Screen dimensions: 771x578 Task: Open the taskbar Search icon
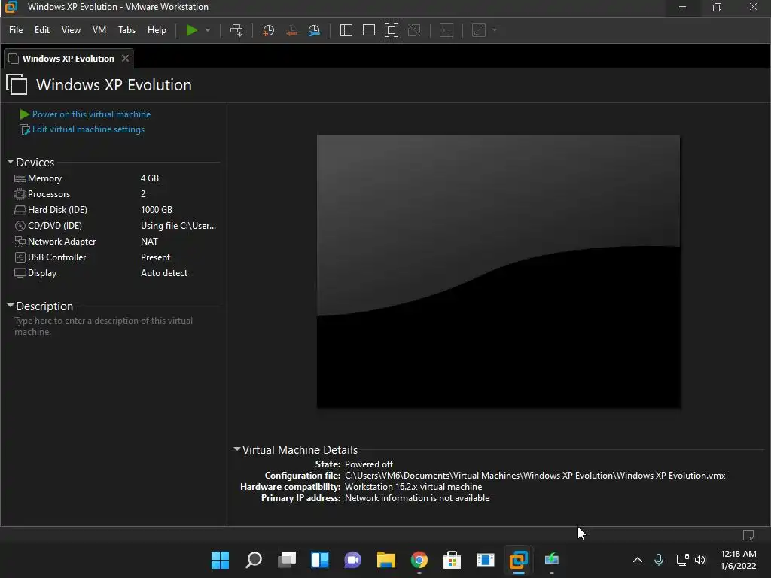tap(253, 560)
